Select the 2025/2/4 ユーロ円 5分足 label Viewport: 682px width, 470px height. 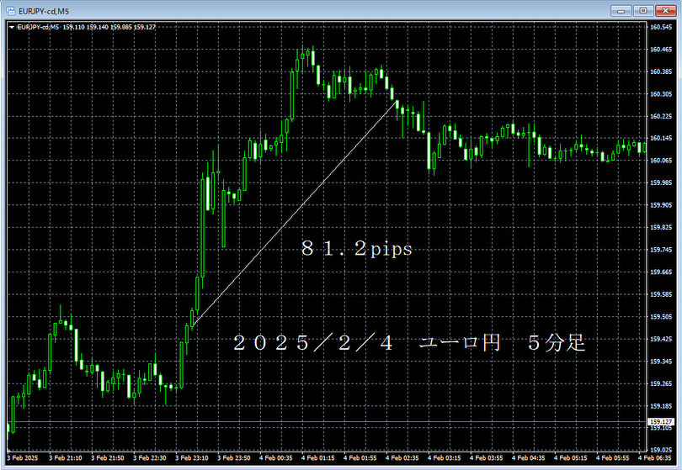pyautogui.click(x=409, y=343)
